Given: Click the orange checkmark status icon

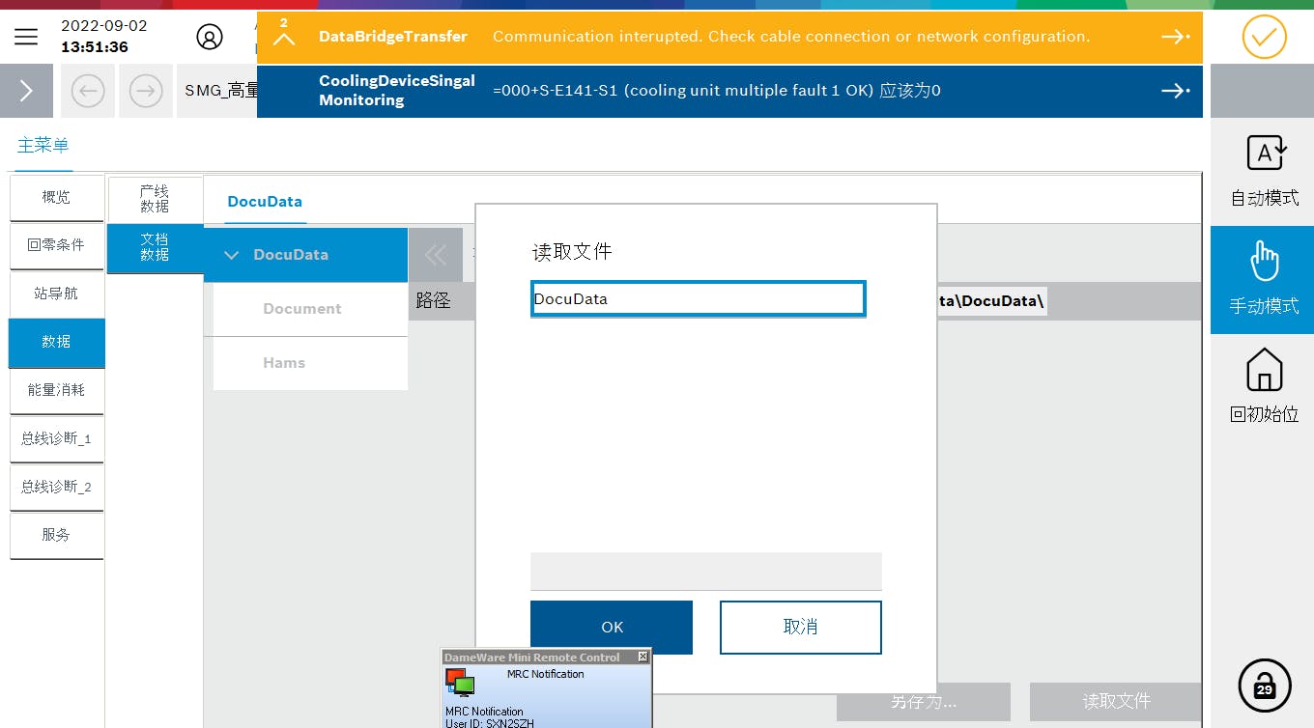Looking at the screenshot, I should (1264, 38).
